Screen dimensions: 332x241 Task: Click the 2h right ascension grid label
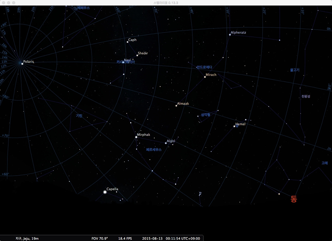click(x=329, y=149)
